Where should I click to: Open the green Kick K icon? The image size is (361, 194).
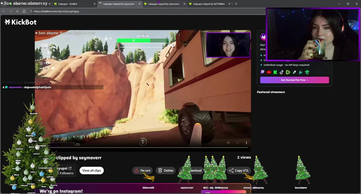[x=275, y=72]
